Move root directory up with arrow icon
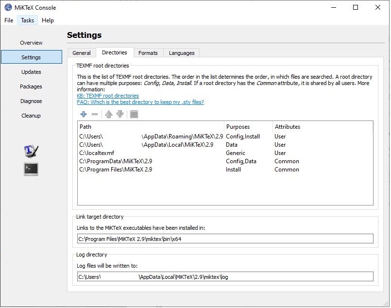Screen dimensions: 391x308 [x=109, y=114]
